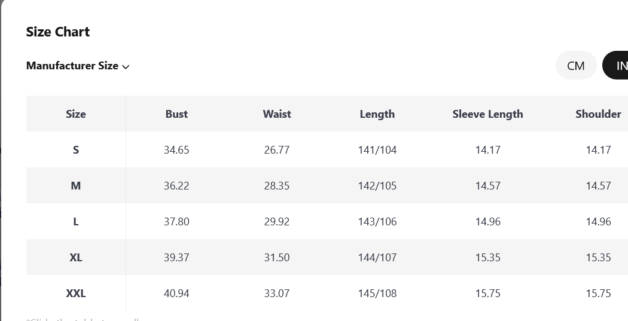Viewport: 628px width, 321px height.
Task: Expand the Manufacturer Size dropdown chevron
Action: pos(126,67)
